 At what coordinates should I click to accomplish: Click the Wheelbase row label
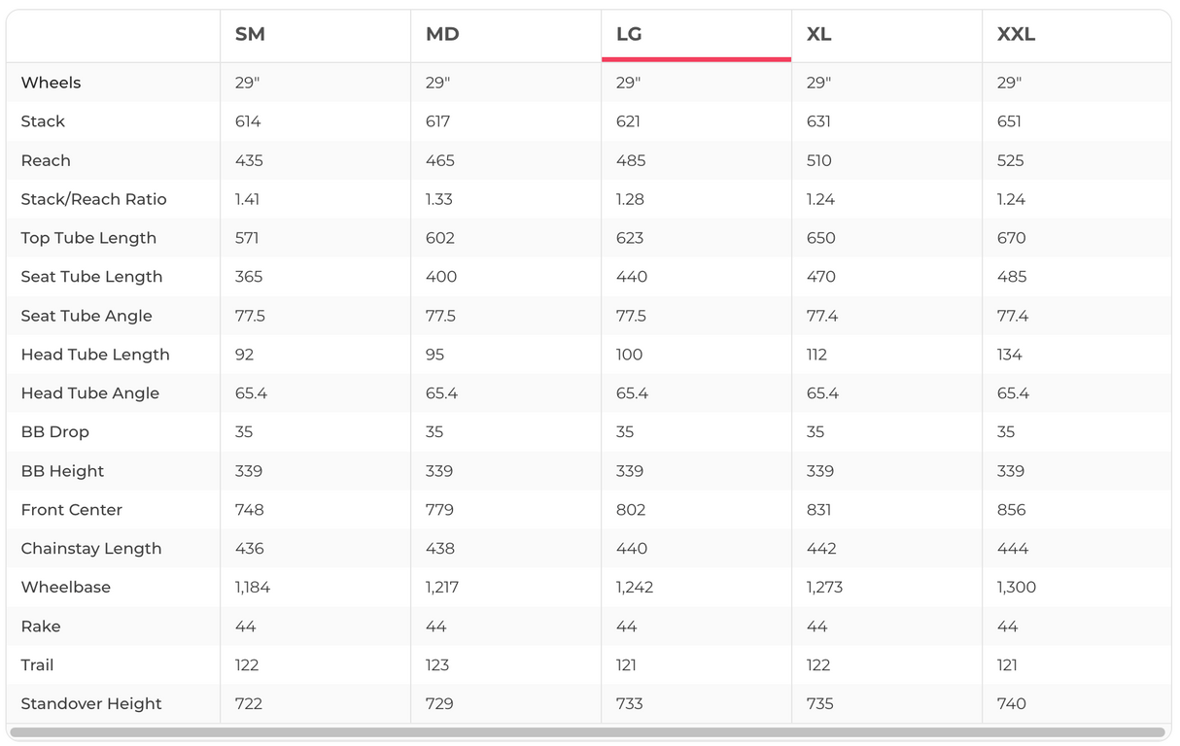pos(65,588)
